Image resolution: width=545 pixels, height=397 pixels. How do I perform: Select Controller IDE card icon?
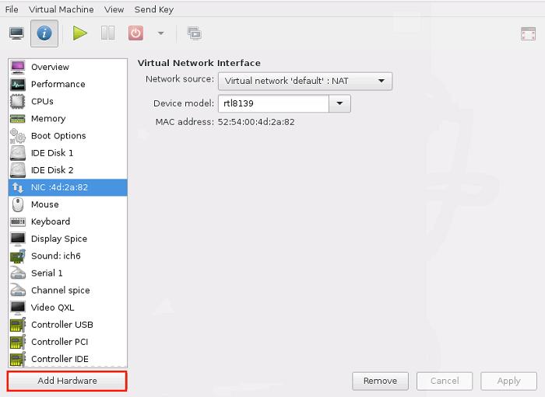tap(18, 359)
